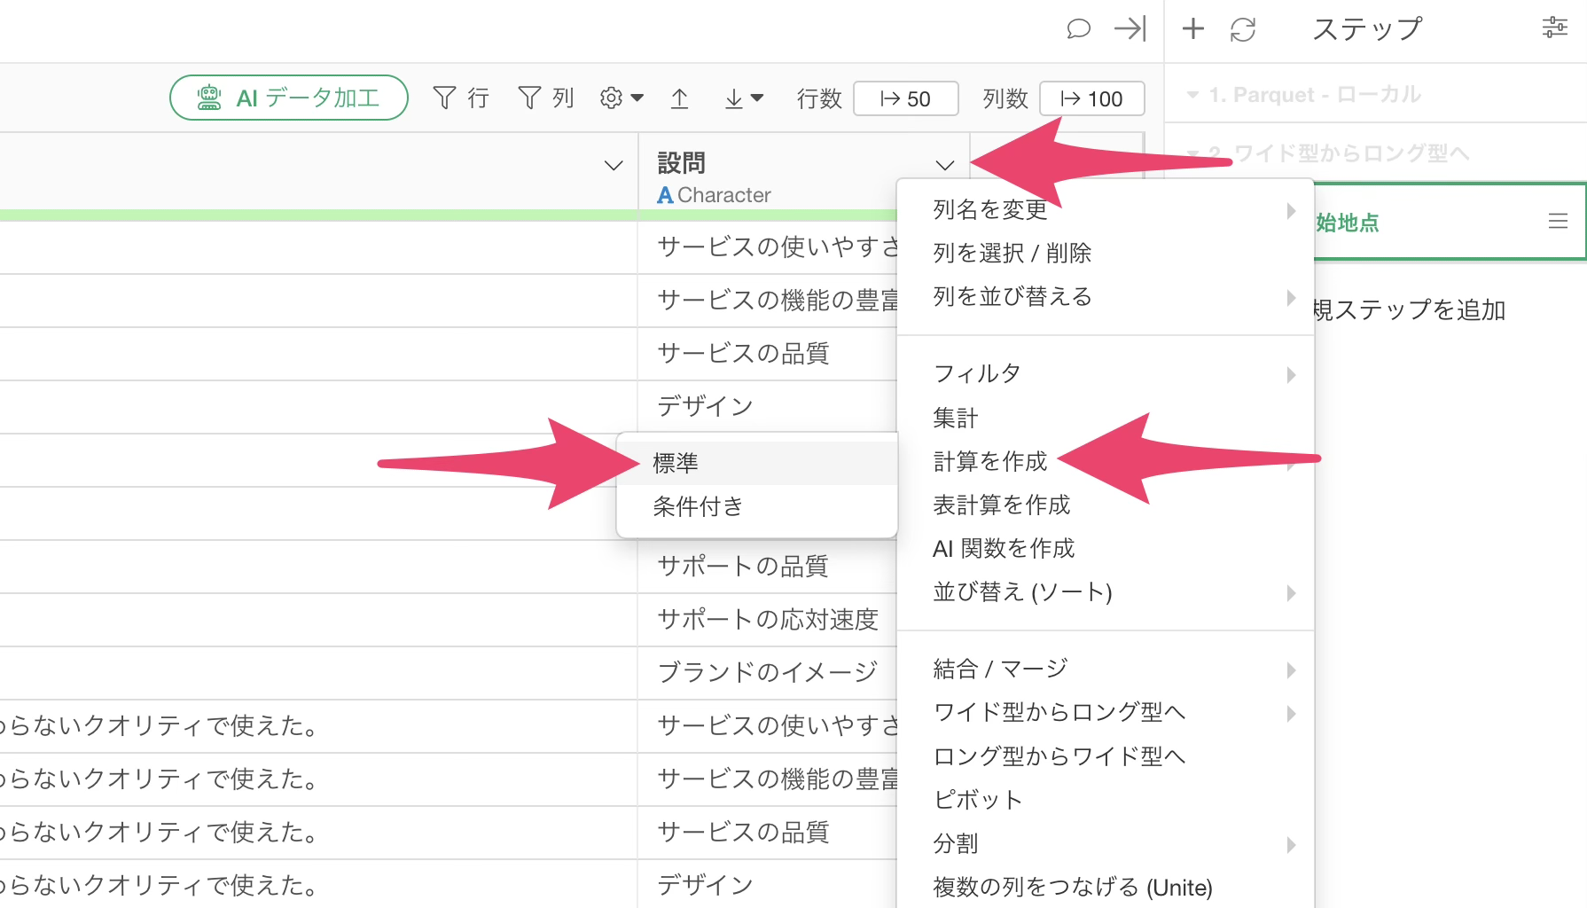Click the collapse panel arrow icon
The height and width of the screenshot is (908, 1587).
pos(1130,29)
